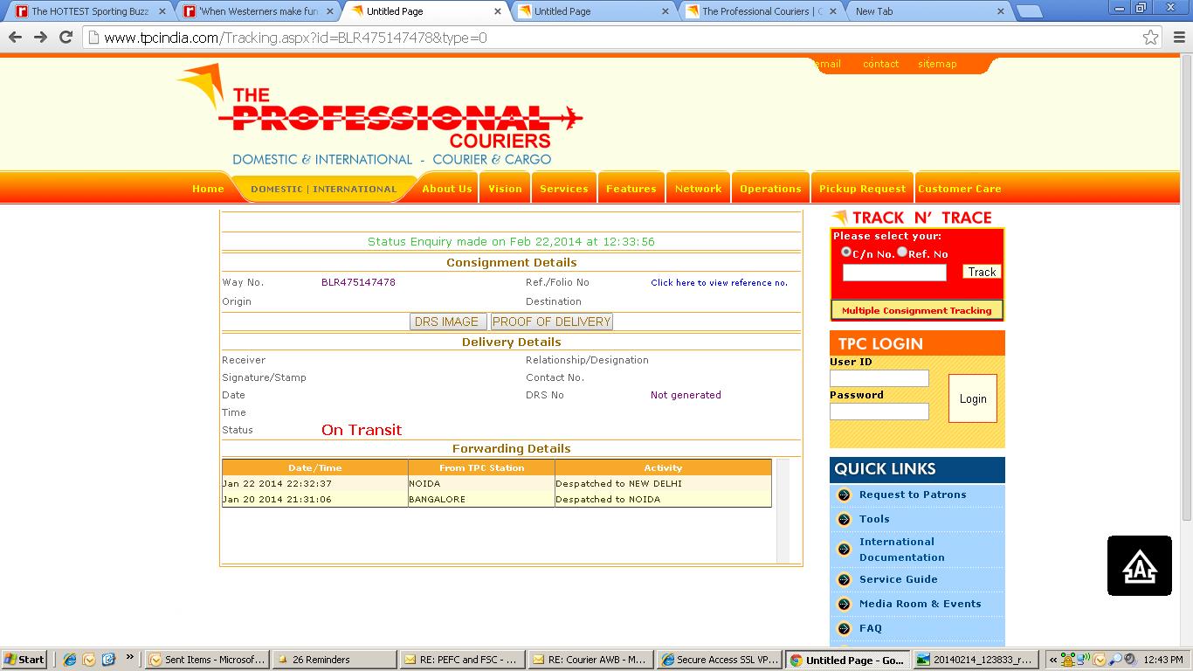This screenshot has height=671, width=1193.
Task: Click here to view reference no. link
Action: 719,283
